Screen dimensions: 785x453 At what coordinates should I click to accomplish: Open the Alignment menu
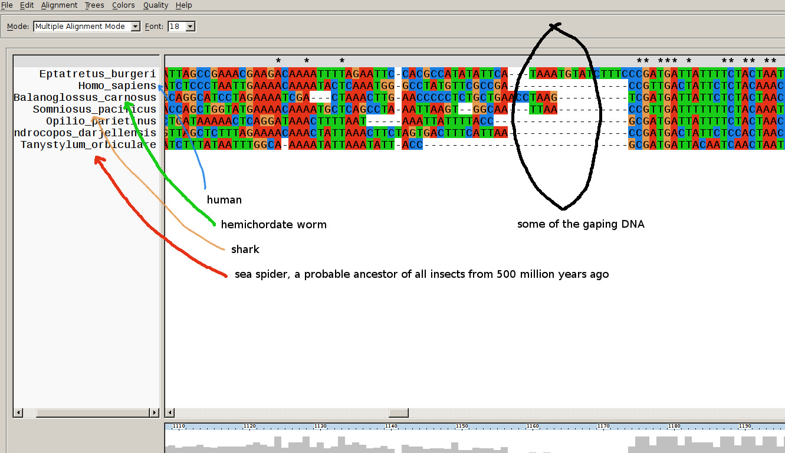tap(59, 5)
